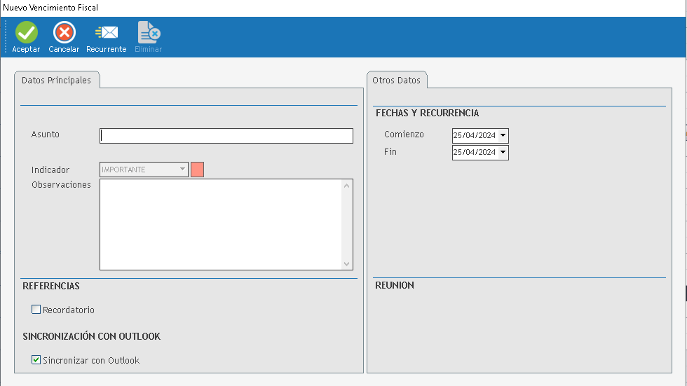Image resolution: width=687 pixels, height=386 pixels.
Task: Expand the Comienzo date picker arrow
Action: [x=503, y=135]
